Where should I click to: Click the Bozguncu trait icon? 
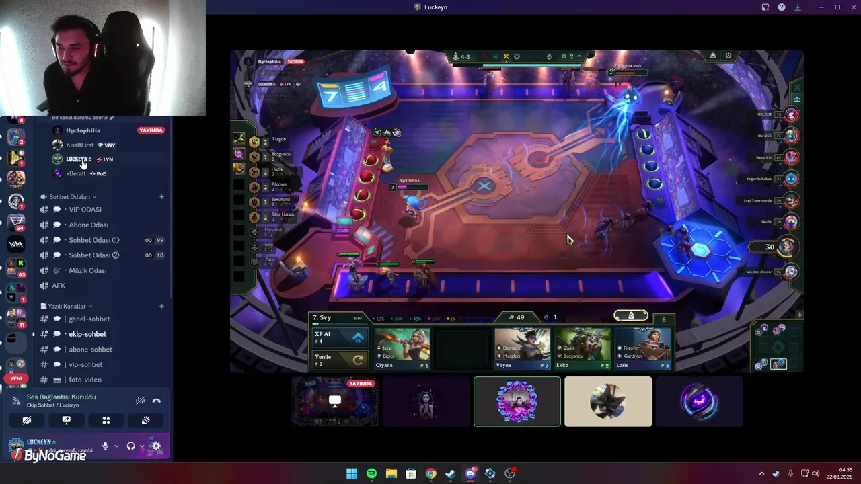(x=254, y=157)
